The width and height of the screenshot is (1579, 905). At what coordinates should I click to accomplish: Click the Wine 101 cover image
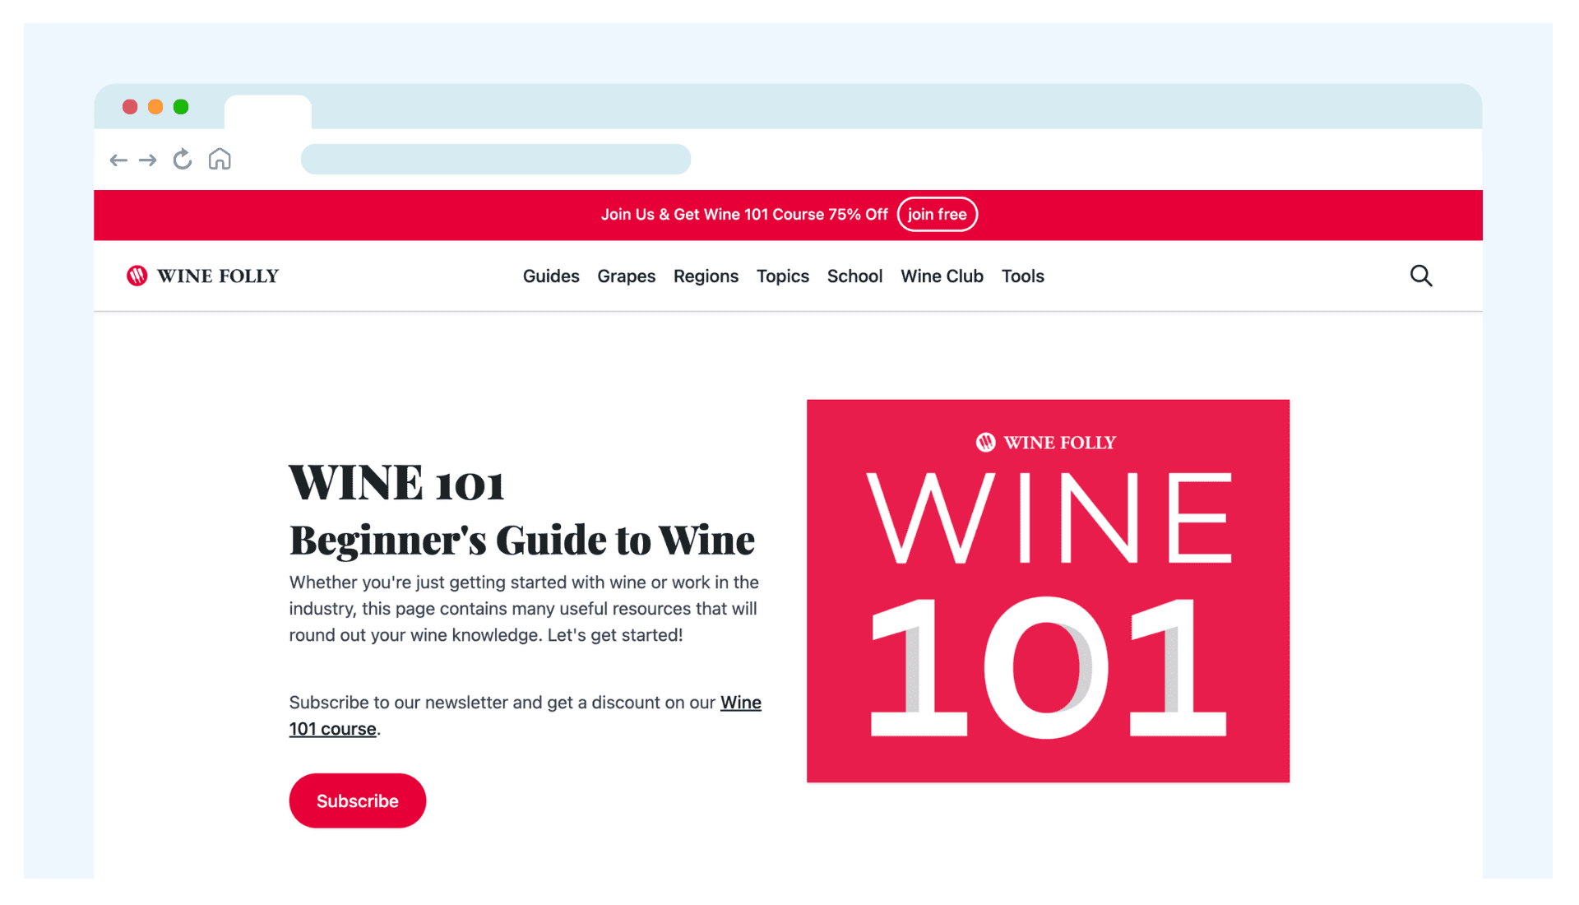(1048, 591)
